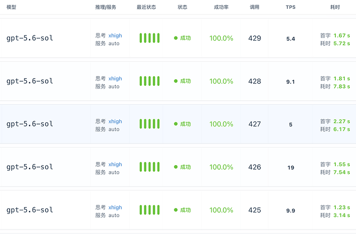The image size is (356, 234).
Task: Click the 最近状态 column header
Action: pyautogui.click(x=146, y=7)
